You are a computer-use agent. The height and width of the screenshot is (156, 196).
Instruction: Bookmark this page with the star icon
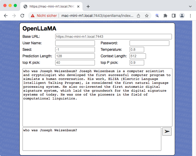coord(147,16)
